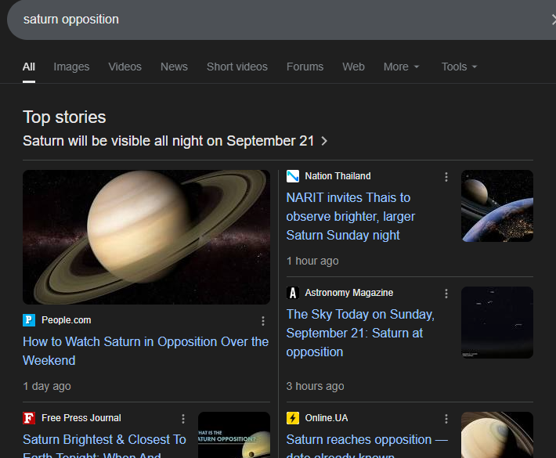Viewport: 556px width, 458px height.
Task: Switch to the News tab
Action: click(x=174, y=67)
